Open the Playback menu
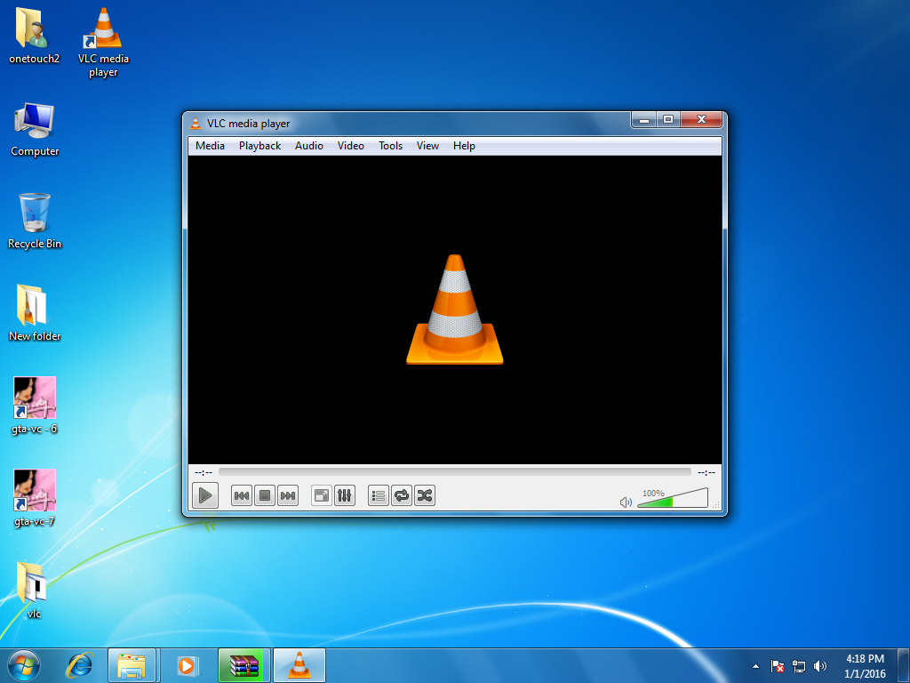The image size is (910, 683). [x=260, y=146]
